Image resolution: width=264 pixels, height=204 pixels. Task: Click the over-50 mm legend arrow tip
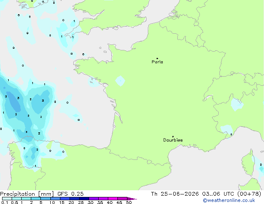(132, 199)
